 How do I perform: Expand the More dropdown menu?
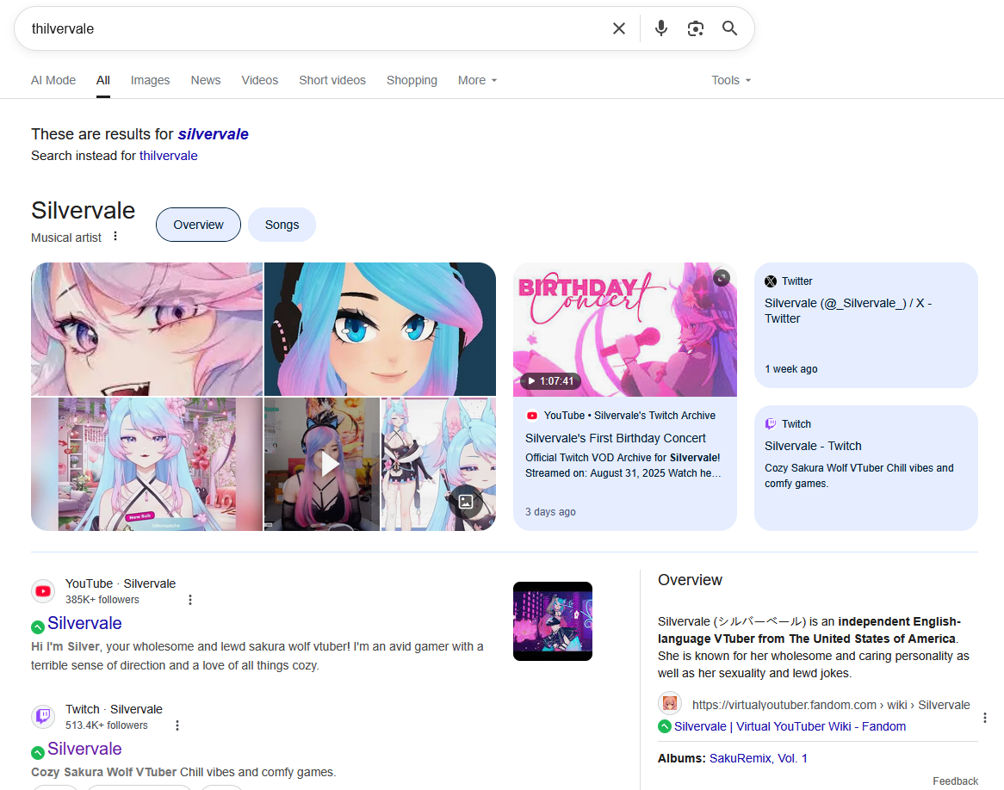point(477,80)
